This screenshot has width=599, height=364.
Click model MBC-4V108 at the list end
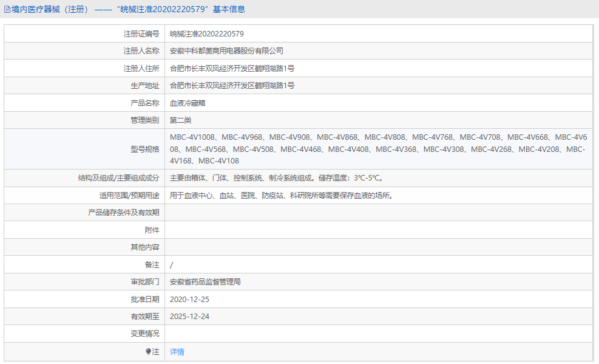[x=218, y=161]
